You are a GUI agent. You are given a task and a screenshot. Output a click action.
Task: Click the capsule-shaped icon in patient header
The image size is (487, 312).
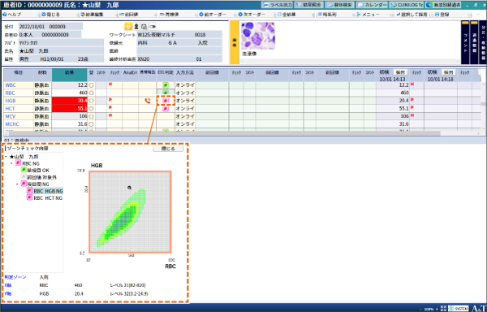pyautogui.click(x=153, y=27)
